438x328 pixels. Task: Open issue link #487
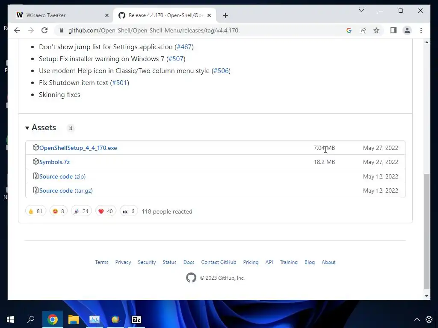184,47
